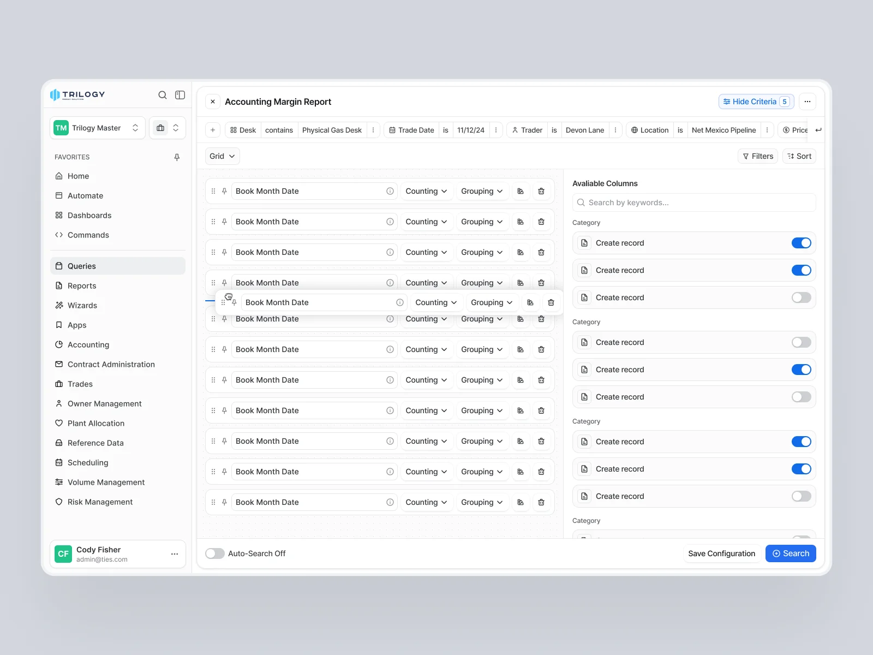Click the Sort button
This screenshot has width=873, height=655.
(x=799, y=156)
